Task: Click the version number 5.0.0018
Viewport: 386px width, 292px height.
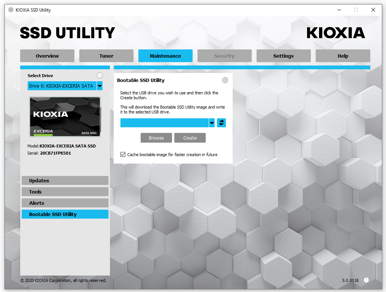Action: coord(350,280)
